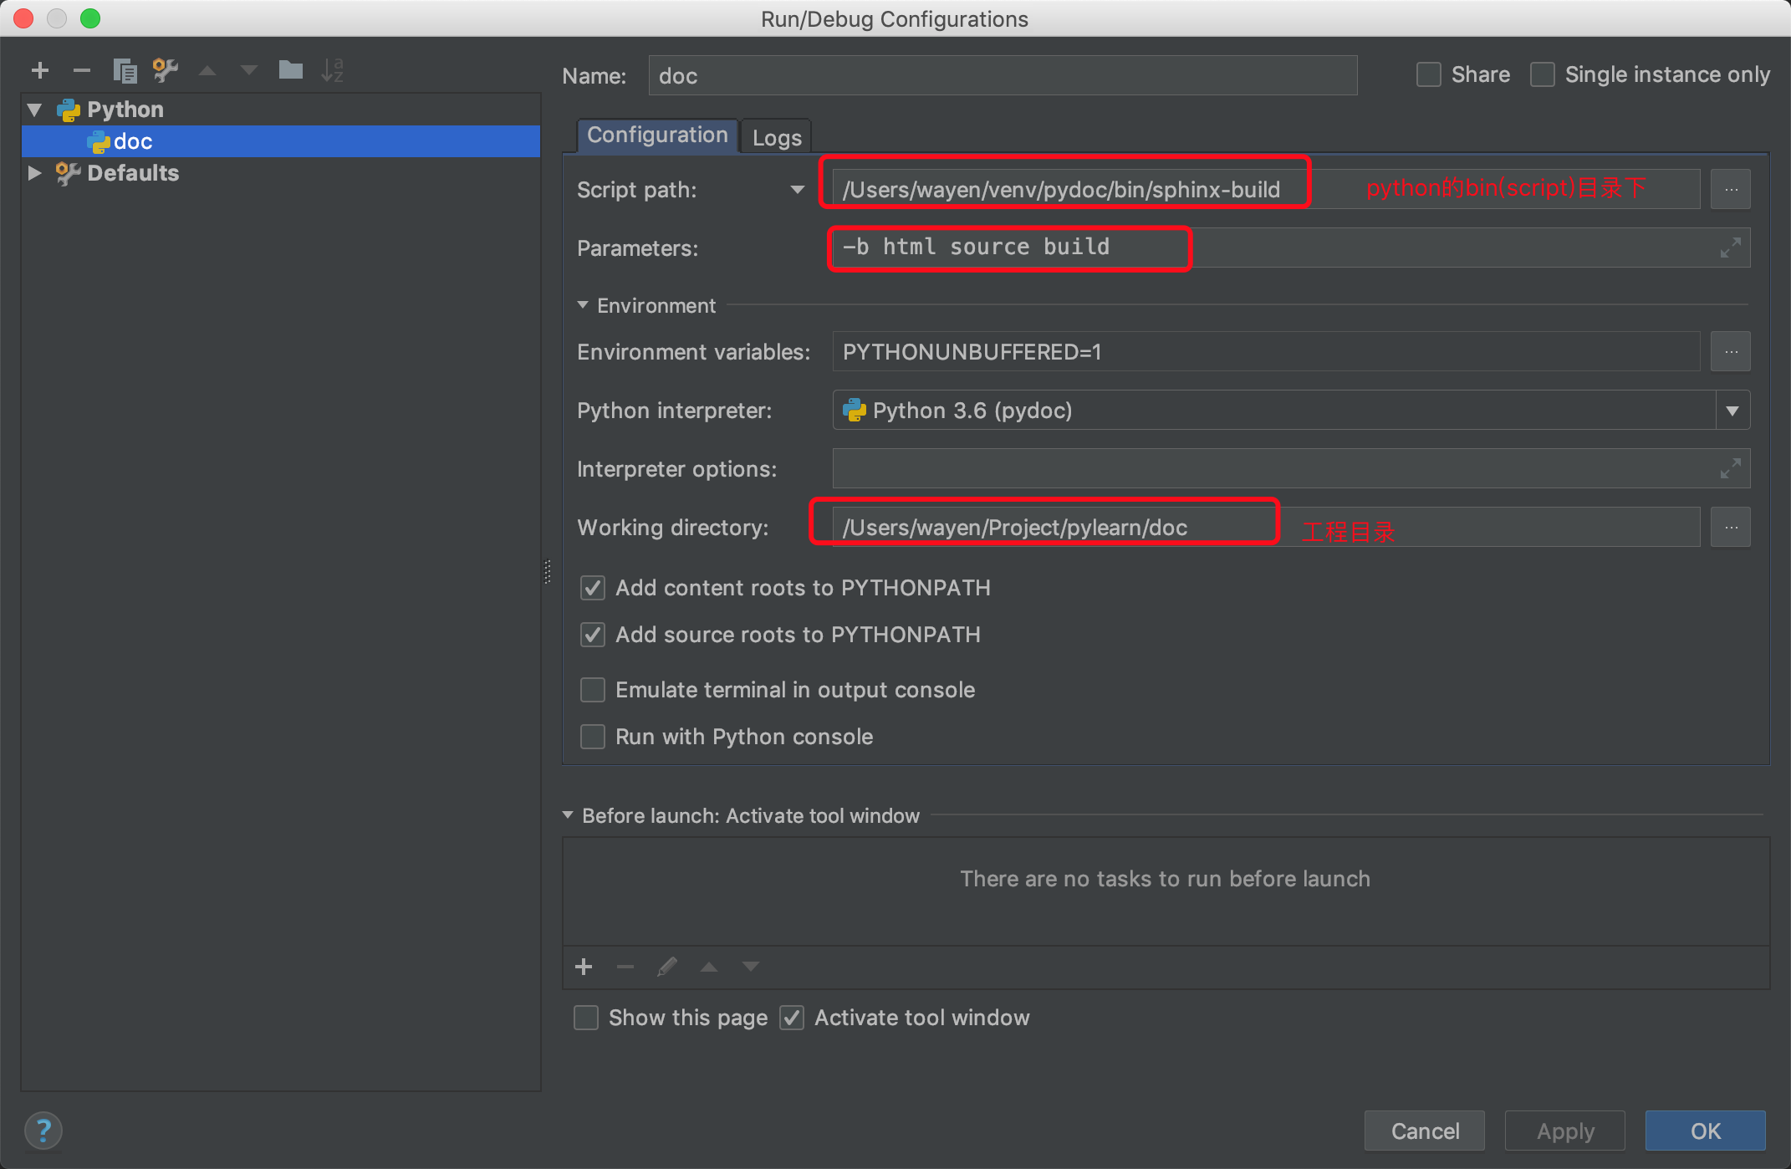Collapse the Environment section
1791x1169 pixels.
click(583, 305)
